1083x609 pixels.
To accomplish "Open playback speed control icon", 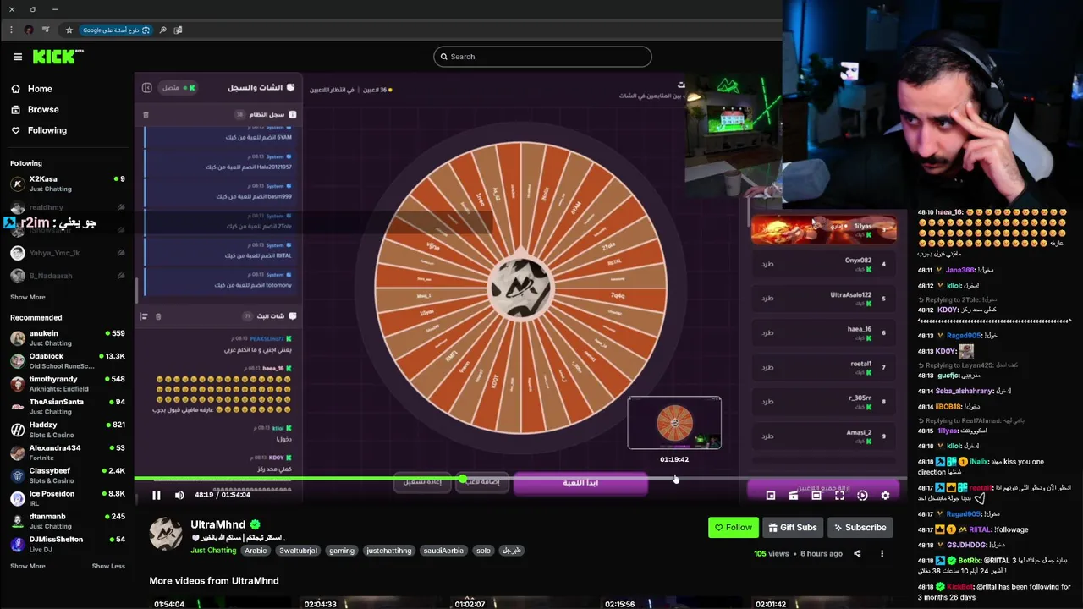I will [x=862, y=496].
